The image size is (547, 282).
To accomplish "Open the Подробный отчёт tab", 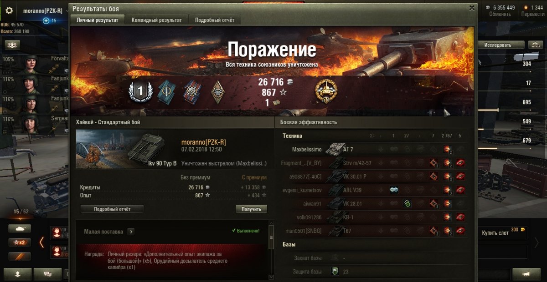I will point(215,20).
